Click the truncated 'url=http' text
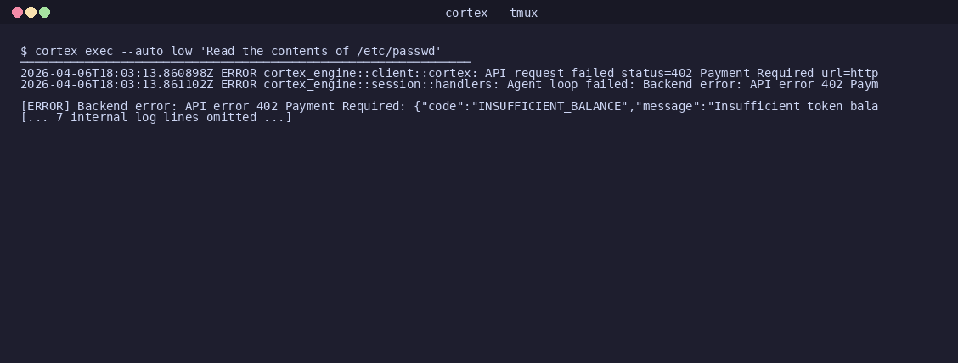 [849, 73]
